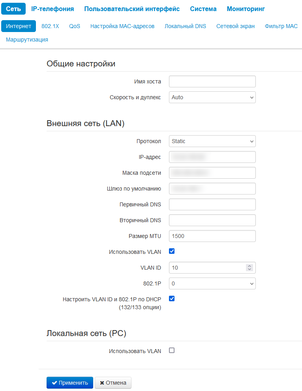Select the Маршрутизация tab

coord(27,40)
